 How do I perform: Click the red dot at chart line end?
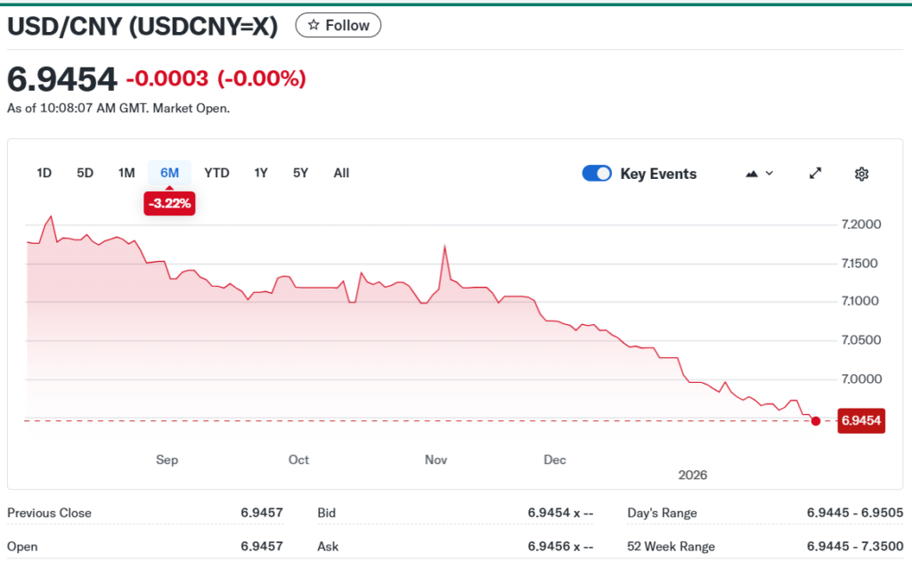pos(816,420)
